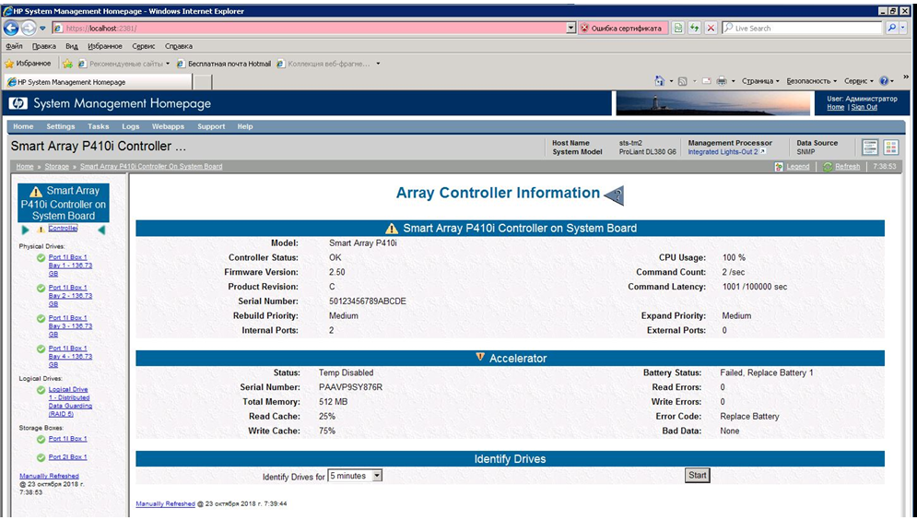This screenshot has width=917, height=520.
Task: Expand the Live Search provider dropdown arrow
Action: point(903,28)
